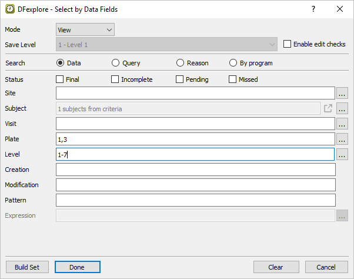
Task: Choose By program search option
Action: 233,63
